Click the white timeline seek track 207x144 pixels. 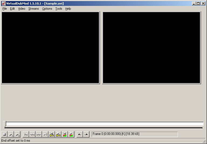pyautogui.click(x=105, y=124)
